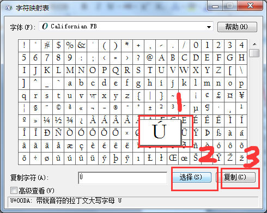Viewport: 267px width, 213px height.
Task: Click the italic O font type icon
Action: 45,26
